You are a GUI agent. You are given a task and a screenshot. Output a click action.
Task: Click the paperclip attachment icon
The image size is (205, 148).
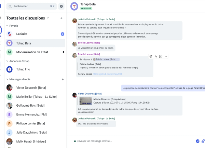pyautogui.click(x=203, y=141)
